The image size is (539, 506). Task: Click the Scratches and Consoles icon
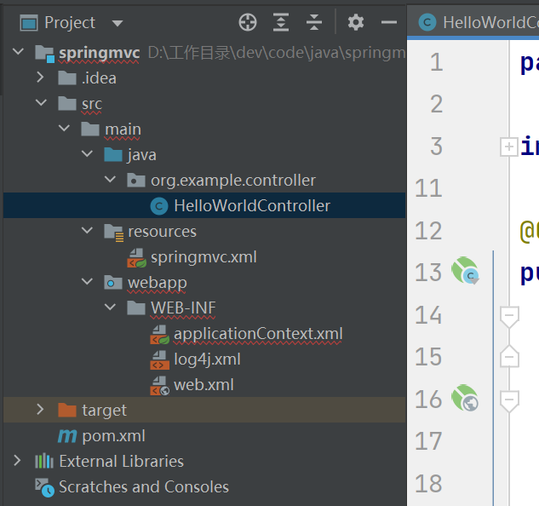pyautogui.click(x=44, y=488)
